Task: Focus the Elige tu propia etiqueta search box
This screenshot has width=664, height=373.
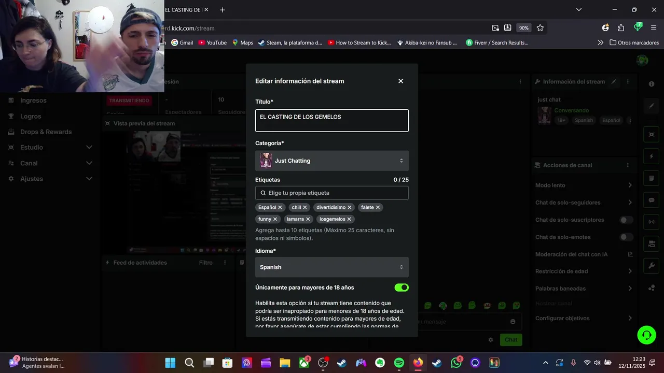Action: click(332, 193)
